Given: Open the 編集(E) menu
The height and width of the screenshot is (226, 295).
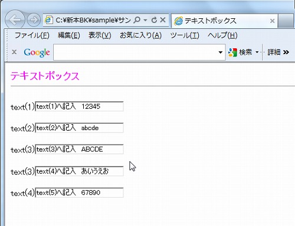Looking at the screenshot, I should coord(69,35).
